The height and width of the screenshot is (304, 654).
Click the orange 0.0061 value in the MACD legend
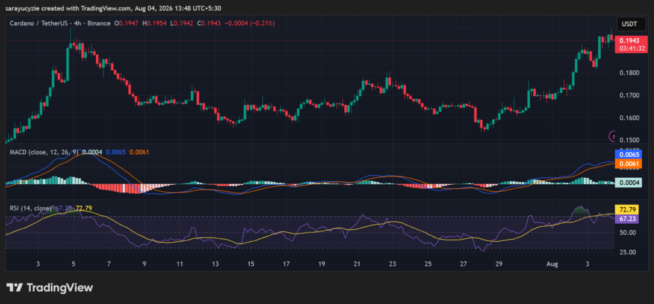pyautogui.click(x=139, y=152)
